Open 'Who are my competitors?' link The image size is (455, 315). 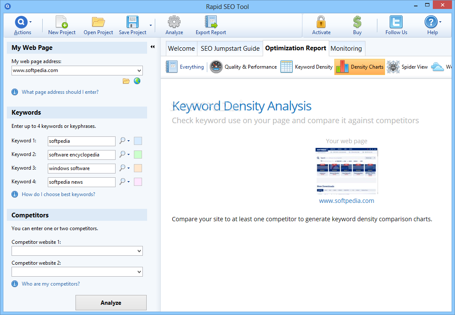coord(51,284)
